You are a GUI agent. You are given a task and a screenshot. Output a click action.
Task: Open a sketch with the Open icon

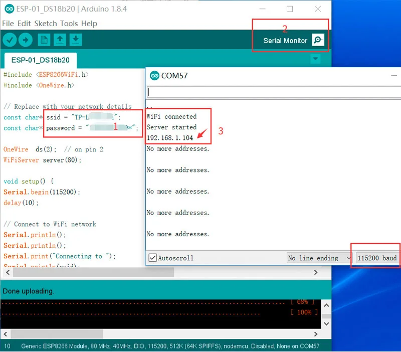[x=60, y=40]
